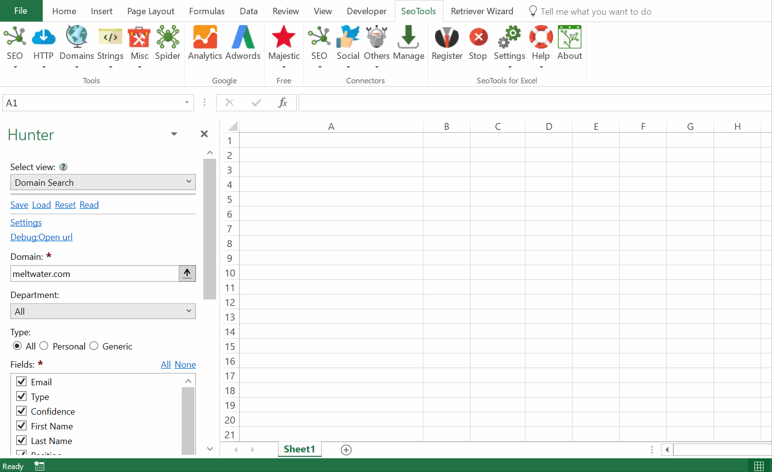Expand the Majestic ribbon dropdown arrow
The height and width of the screenshot is (472, 772).
pos(284,67)
